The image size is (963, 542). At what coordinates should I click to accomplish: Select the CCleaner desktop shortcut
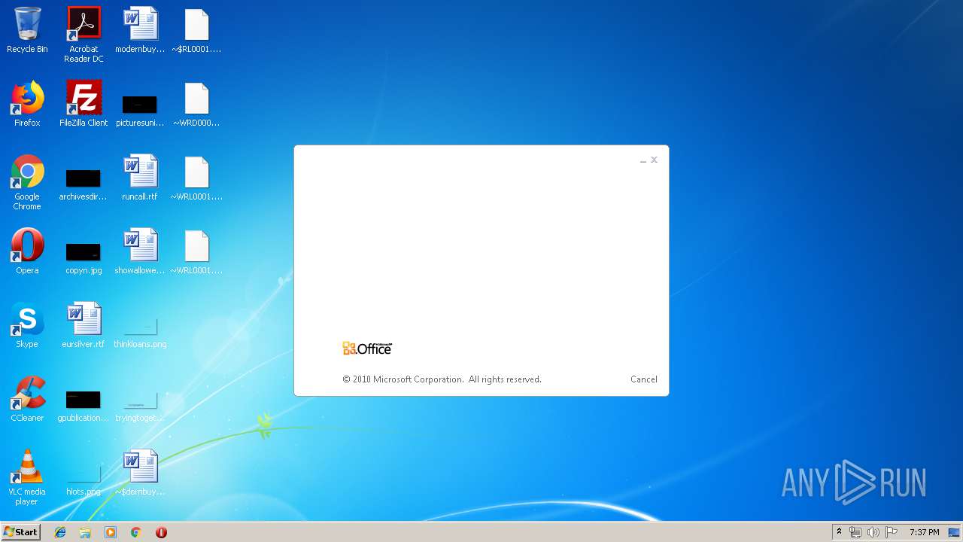(27, 399)
